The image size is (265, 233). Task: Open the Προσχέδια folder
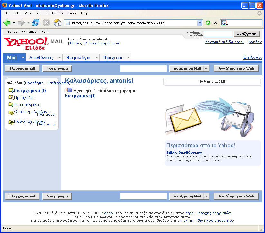point(24,97)
